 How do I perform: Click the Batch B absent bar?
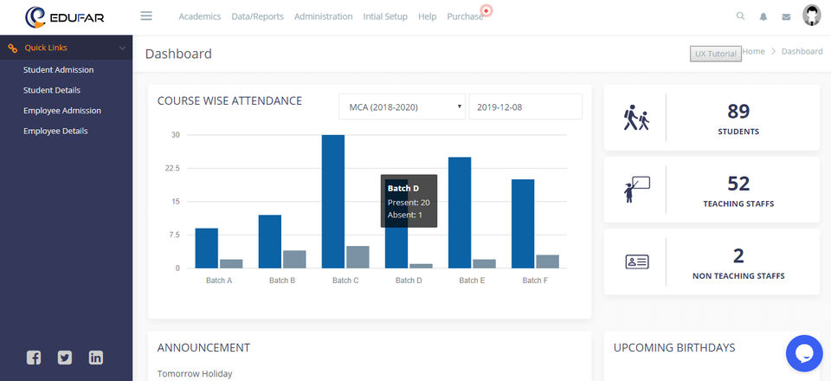click(x=294, y=259)
